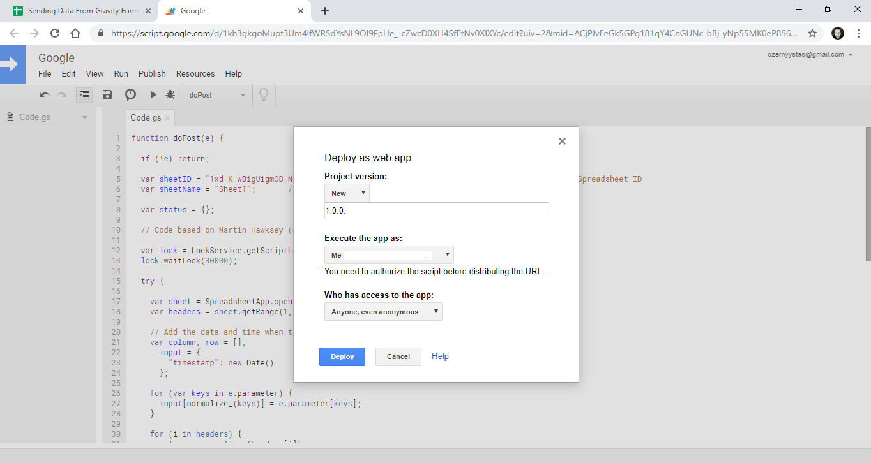Screen dimensions: 871x463
Task: Open the Edit menu
Action: [68, 73]
